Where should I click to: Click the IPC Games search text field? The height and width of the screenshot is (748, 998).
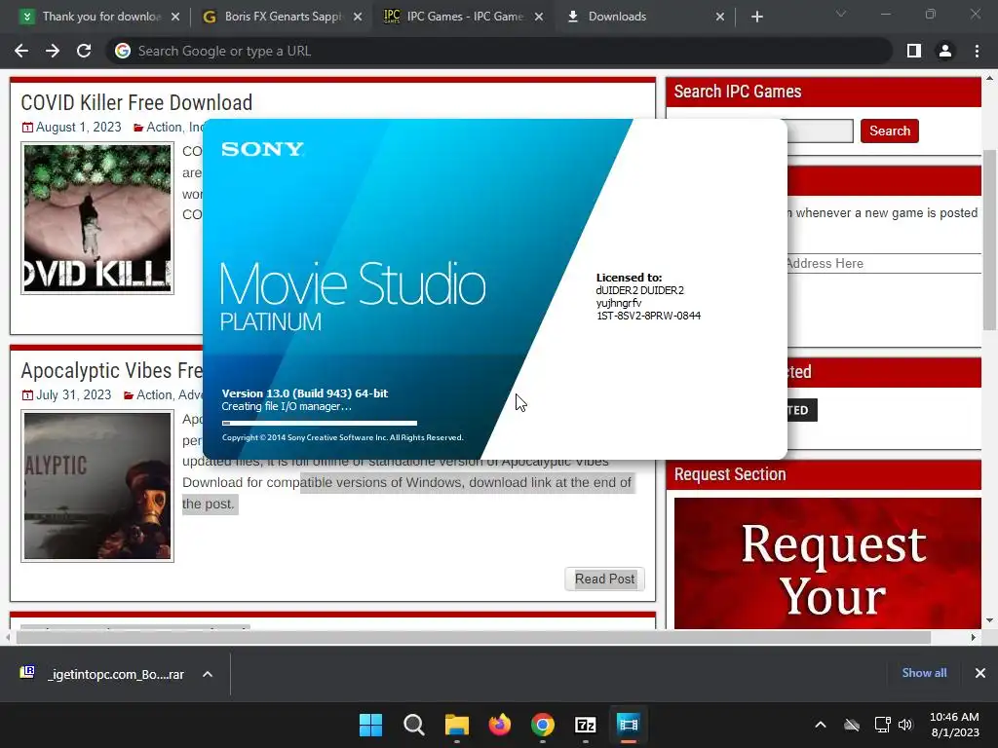[x=821, y=131]
